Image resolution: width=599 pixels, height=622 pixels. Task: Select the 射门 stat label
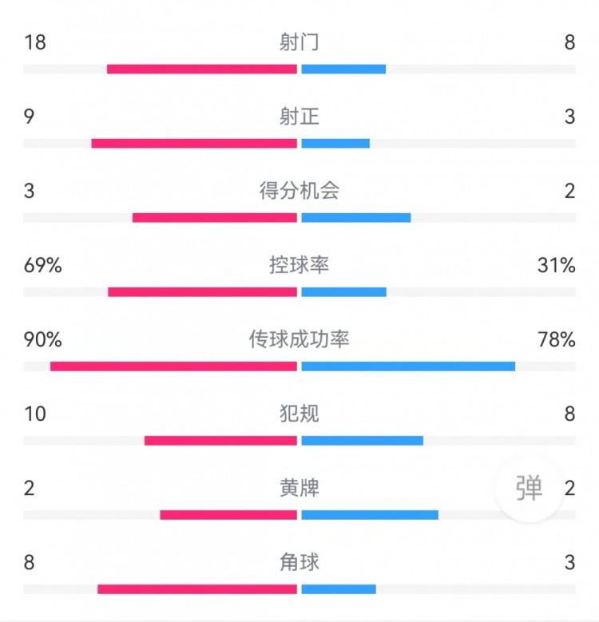click(x=299, y=42)
